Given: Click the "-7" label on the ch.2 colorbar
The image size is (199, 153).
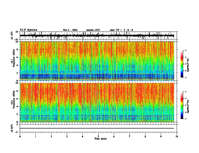Looking at the screenshot, I should click(185, 119).
